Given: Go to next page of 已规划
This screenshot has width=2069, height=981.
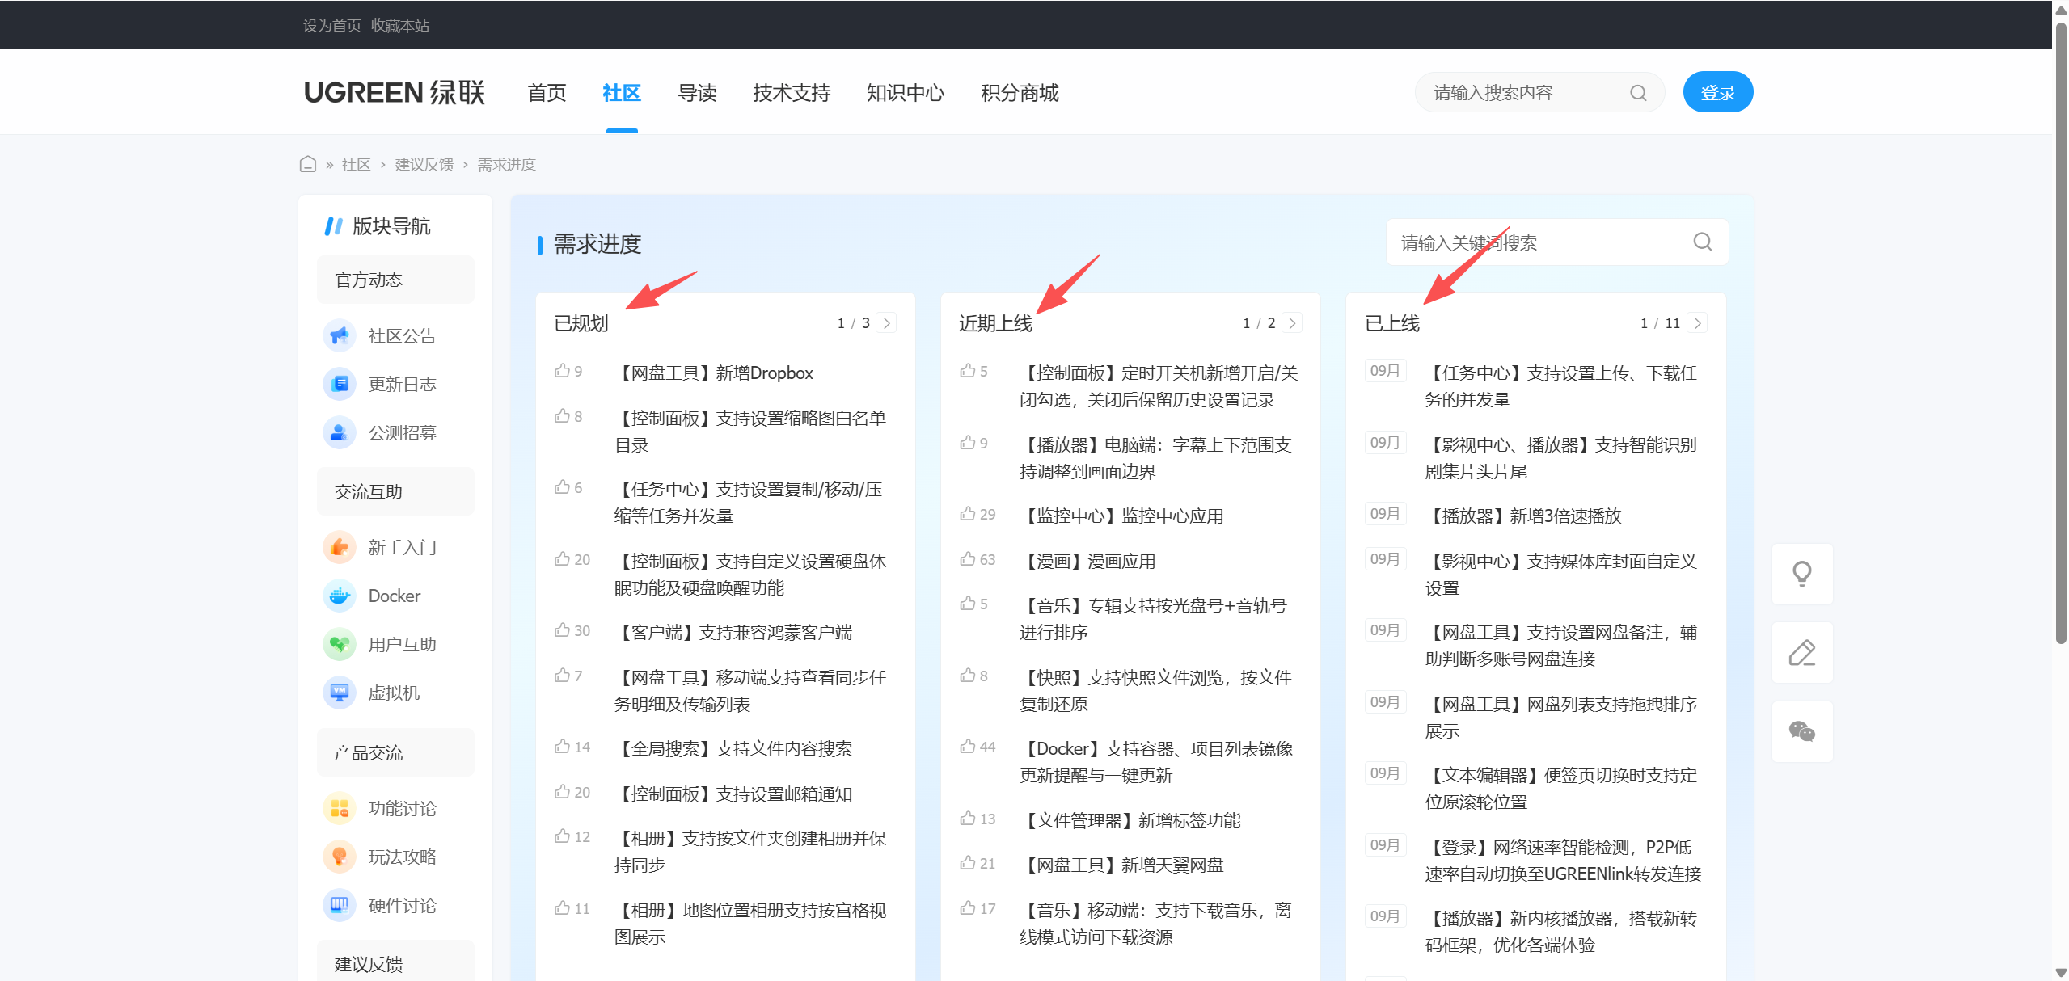Looking at the screenshot, I should [887, 323].
